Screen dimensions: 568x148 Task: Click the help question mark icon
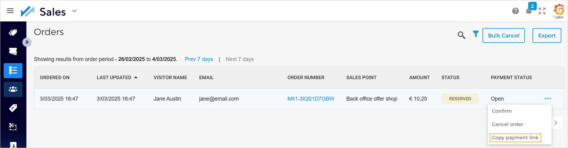[515, 11]
